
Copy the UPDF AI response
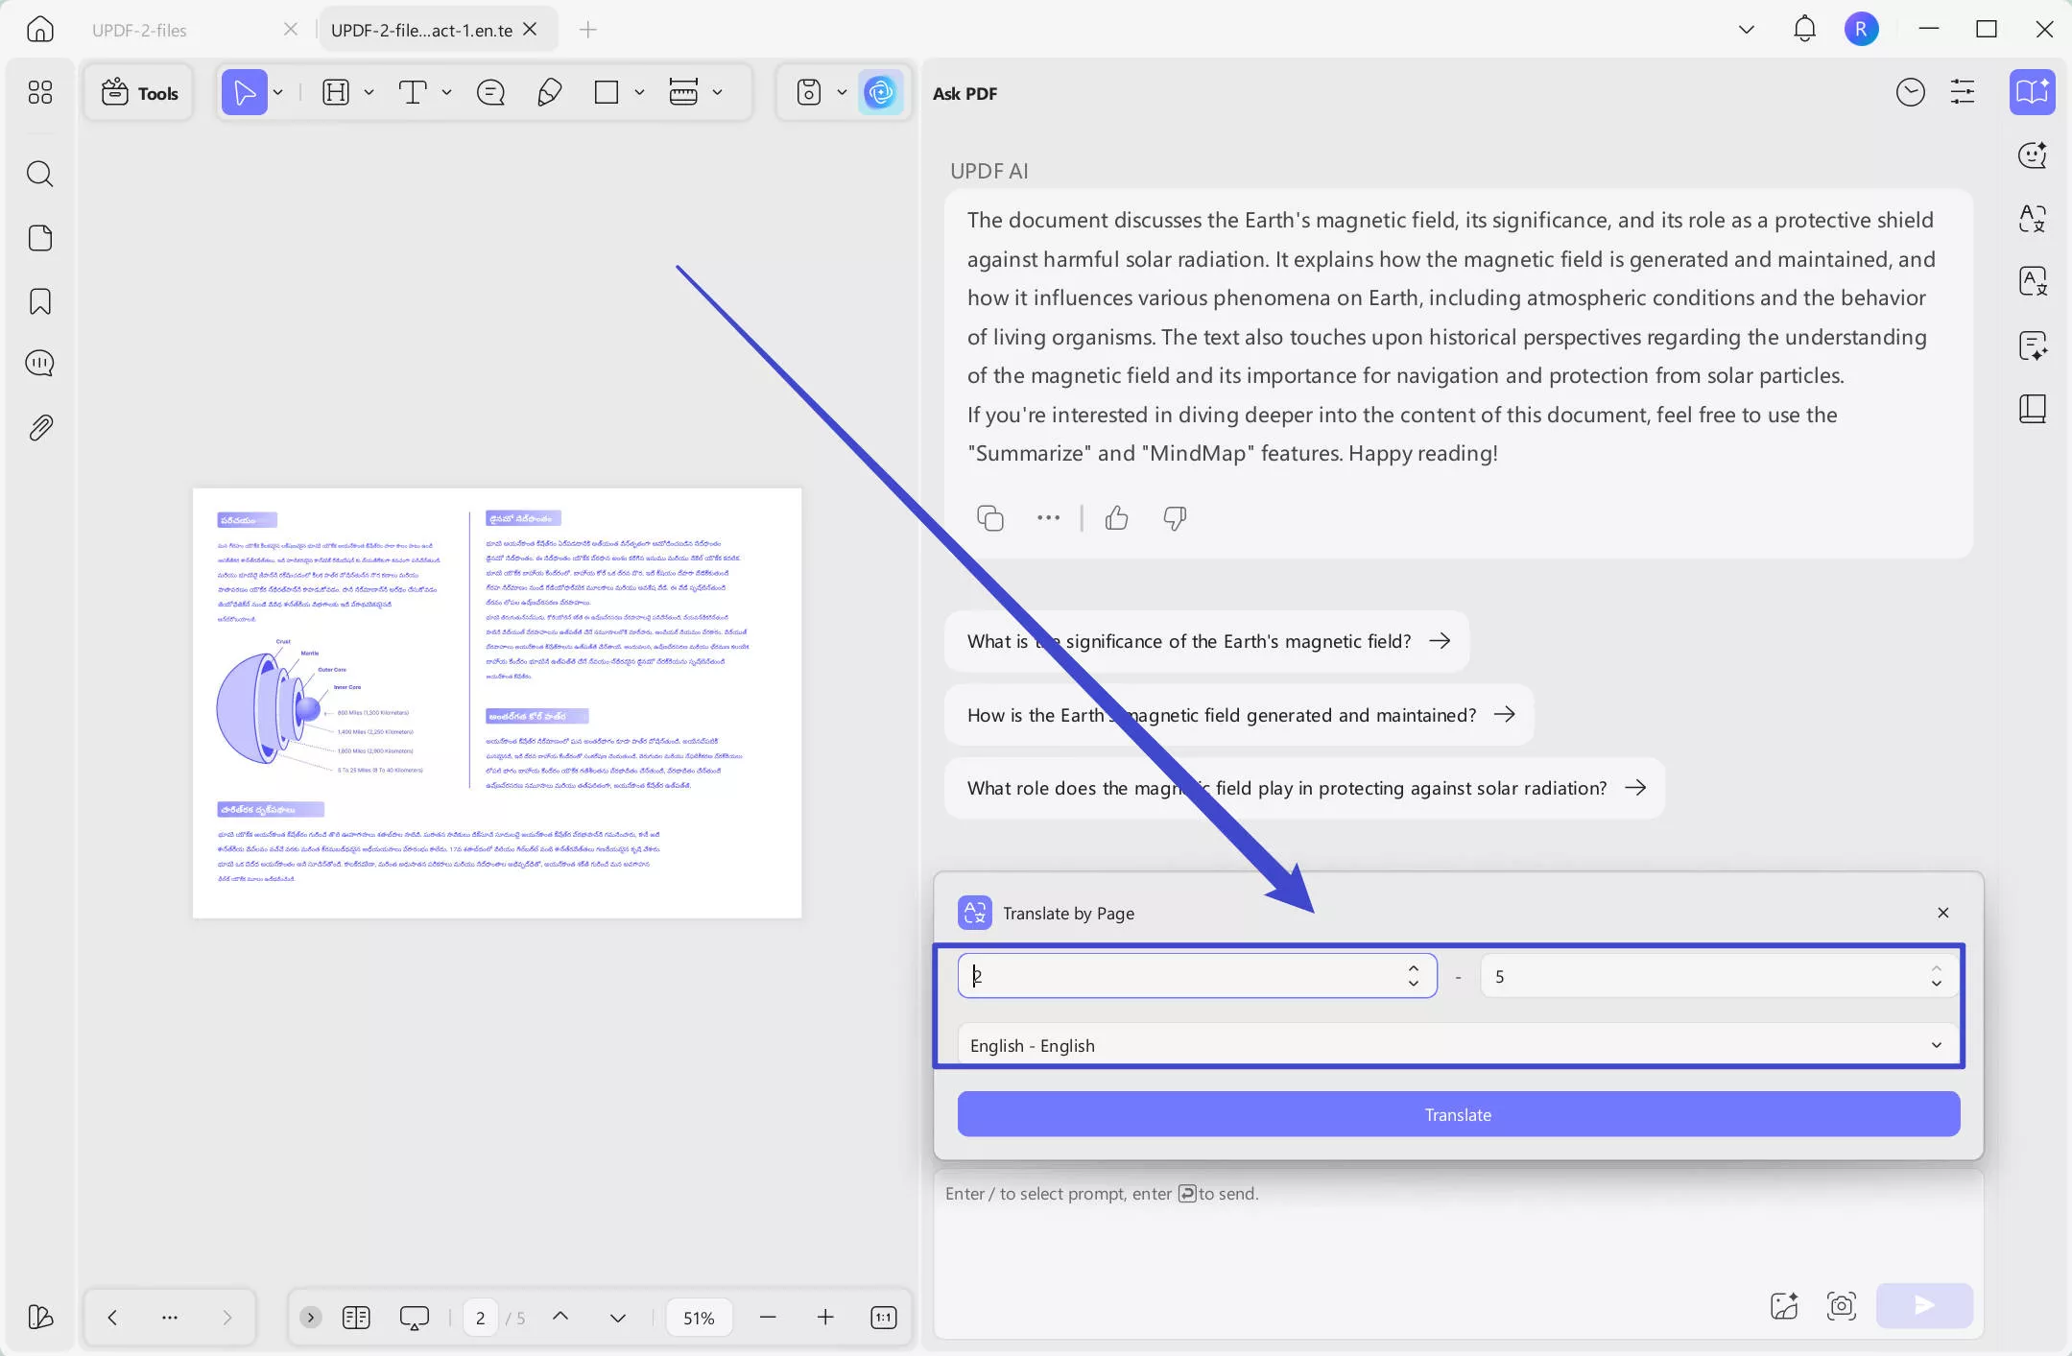989,517
